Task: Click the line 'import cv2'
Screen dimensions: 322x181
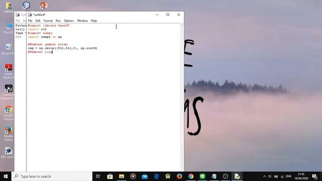Action: [x=37, y=29]
